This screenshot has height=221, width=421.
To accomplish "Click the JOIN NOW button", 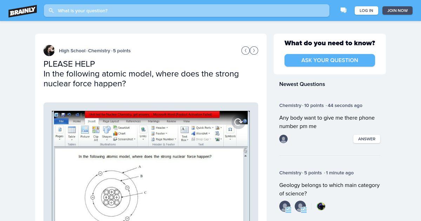I will click(397, 11).
